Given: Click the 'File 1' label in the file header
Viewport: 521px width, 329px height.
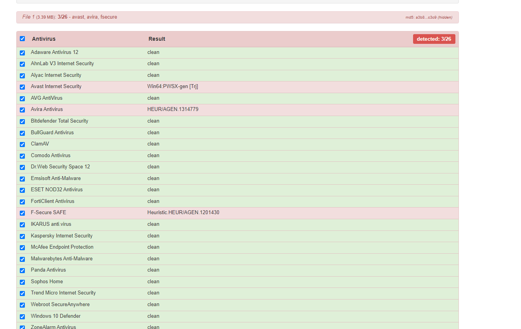Looking at the screenshot, I should click(x=28, y=17).
